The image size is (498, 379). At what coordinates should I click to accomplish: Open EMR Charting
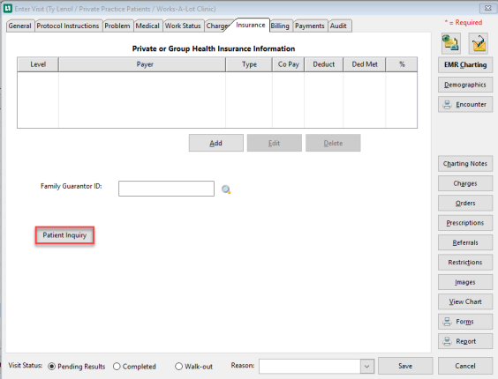point(465,64)
